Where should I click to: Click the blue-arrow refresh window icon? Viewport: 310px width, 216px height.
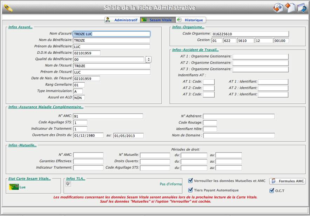pyautogui.click(x=302, y=8)
